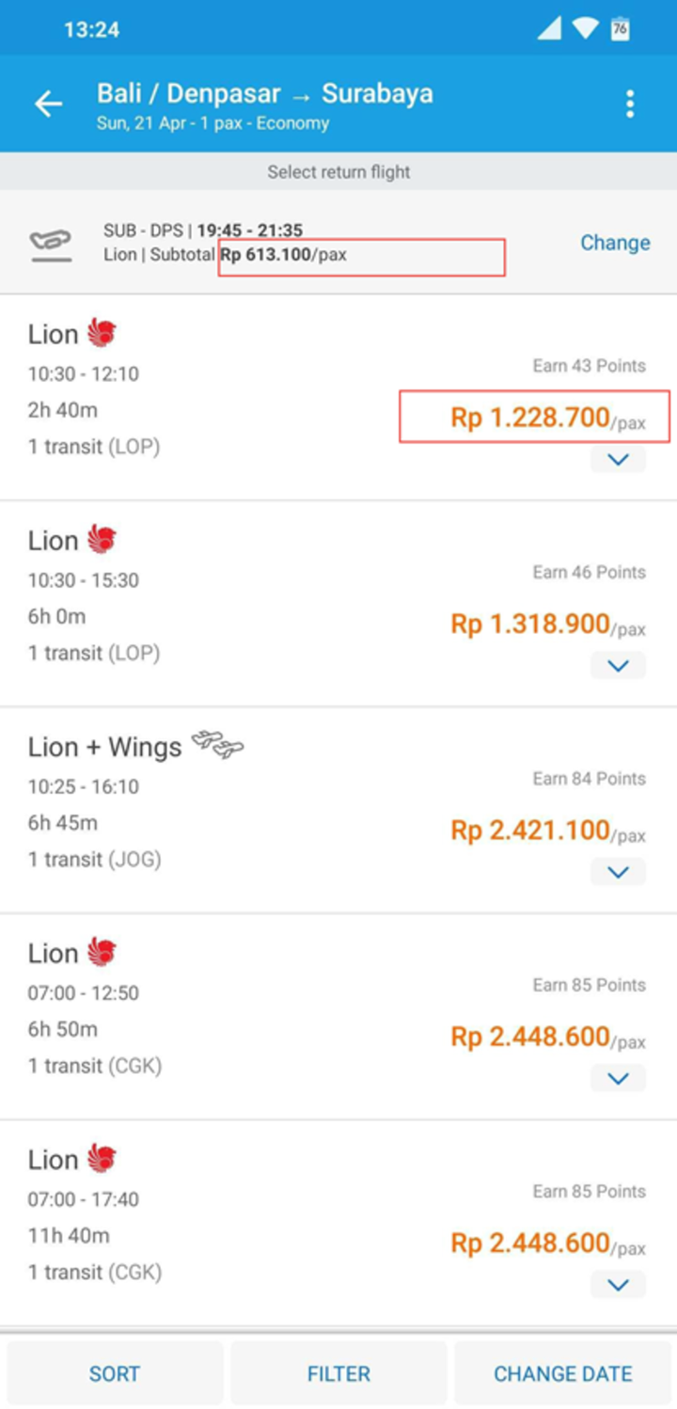Tap Lion logo on 10:30 - 12:10 flight

[102, 333]
